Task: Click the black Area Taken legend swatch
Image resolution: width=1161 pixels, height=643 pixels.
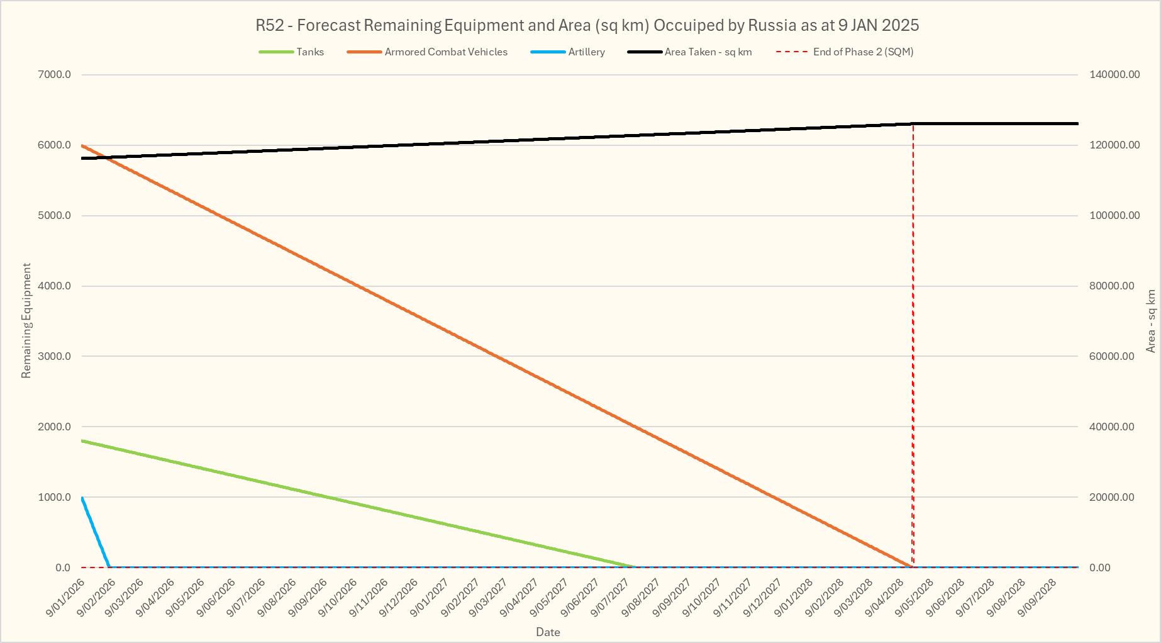Action: pyautogui.click(x=645, y=52)
